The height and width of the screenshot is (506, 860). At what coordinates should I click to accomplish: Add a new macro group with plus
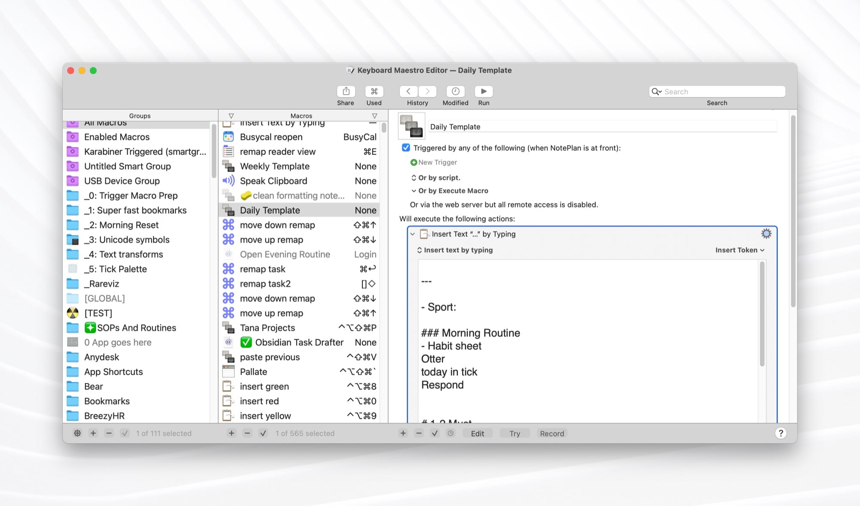[93, 433]
